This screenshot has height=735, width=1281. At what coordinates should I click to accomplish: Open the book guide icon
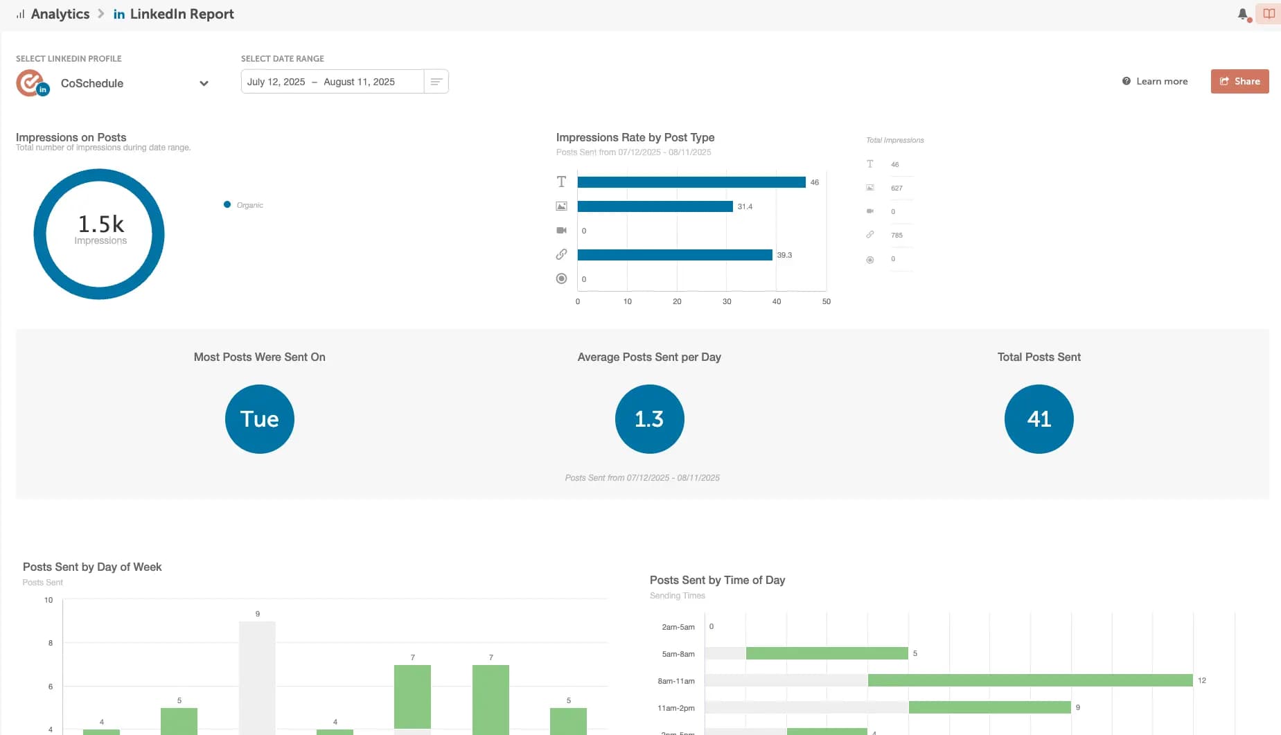click(1269, 14)
